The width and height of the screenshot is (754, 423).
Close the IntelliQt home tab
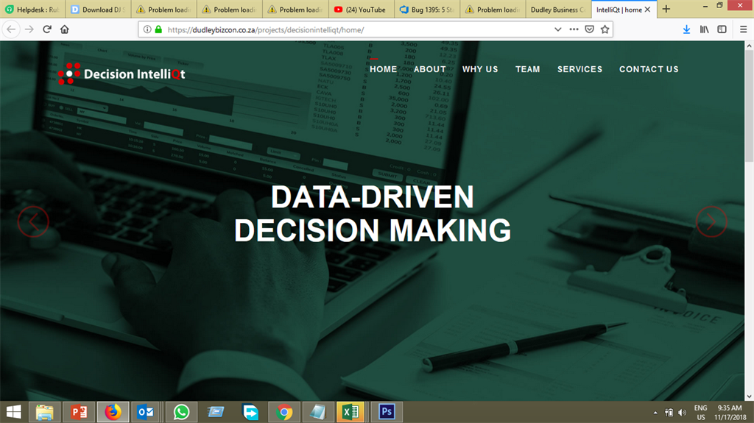click(648, 10)
